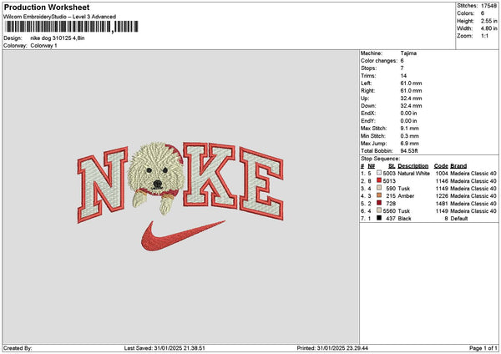Click the embroidered letter N
The height and width of the screenshot is (354, 501).
click(103, 185)
